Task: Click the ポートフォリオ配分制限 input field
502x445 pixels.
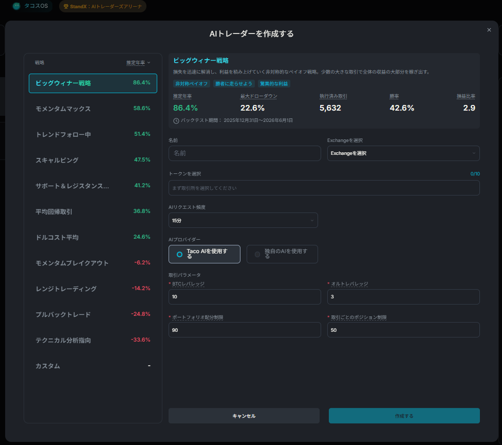Action: 245,330
